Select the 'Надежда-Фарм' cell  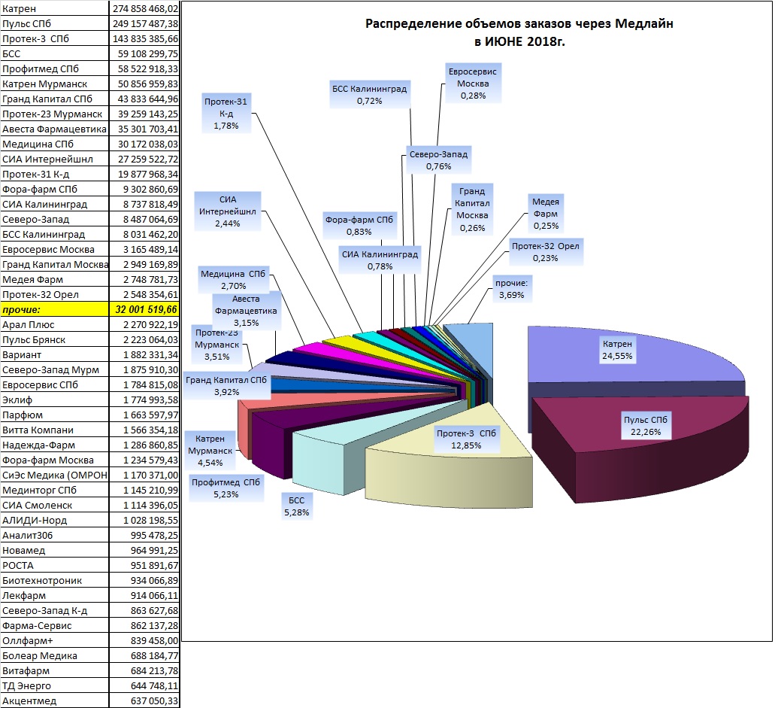click(55, 445)
